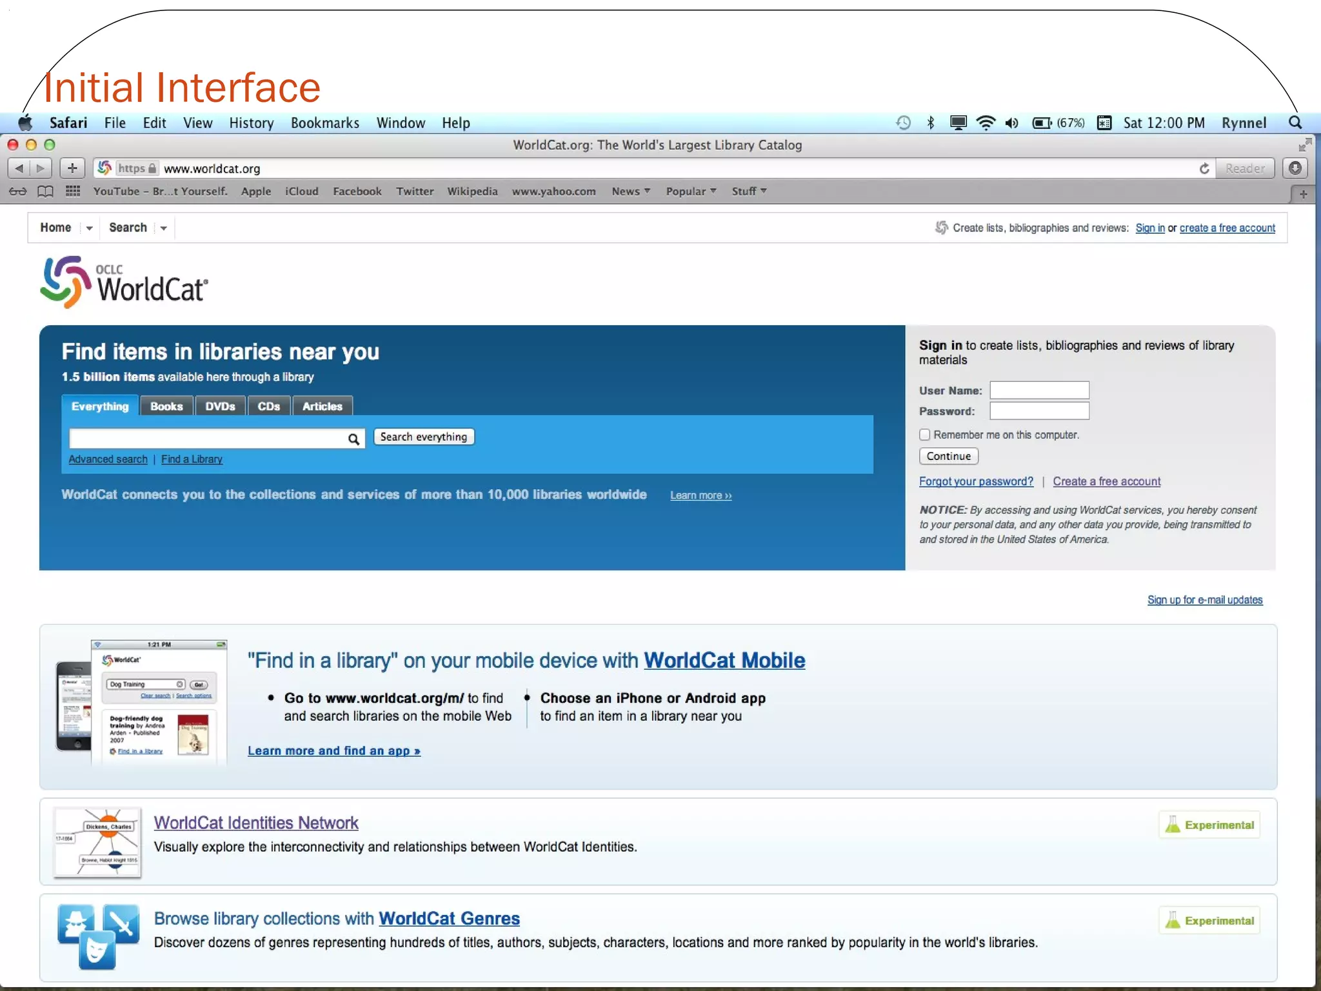The width and height of the screenshot is (1321, 991).
Task: Click Learn more and find an app
Action: tap(334, 750)
